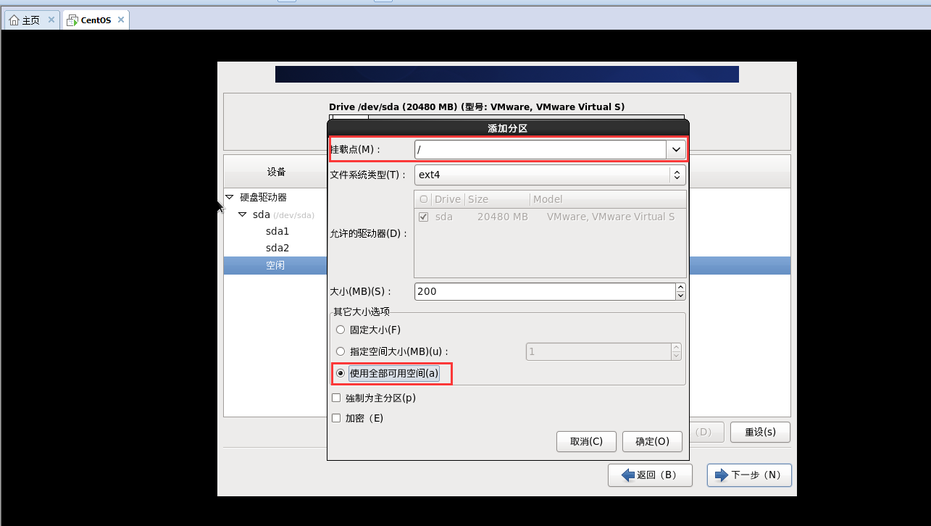Close the 主页 tab
931x526 pixels.
coord(51,20)
